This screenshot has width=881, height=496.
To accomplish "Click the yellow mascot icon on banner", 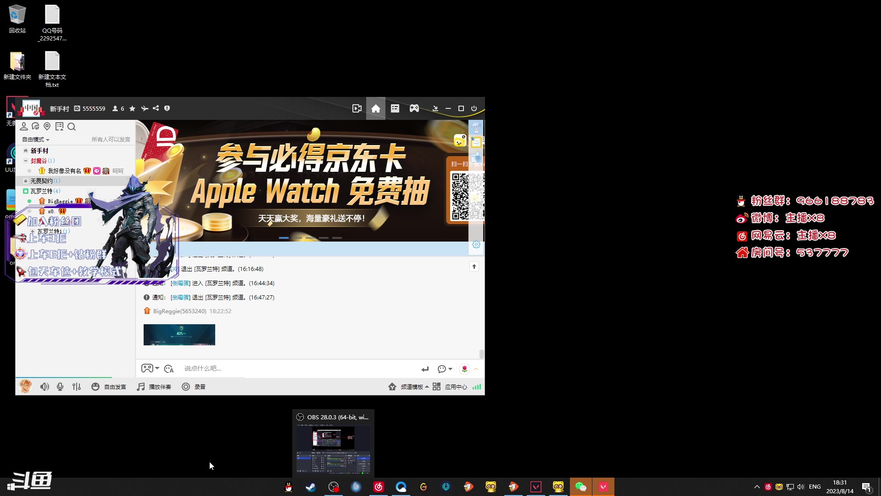I will click(x=460, y=141).
